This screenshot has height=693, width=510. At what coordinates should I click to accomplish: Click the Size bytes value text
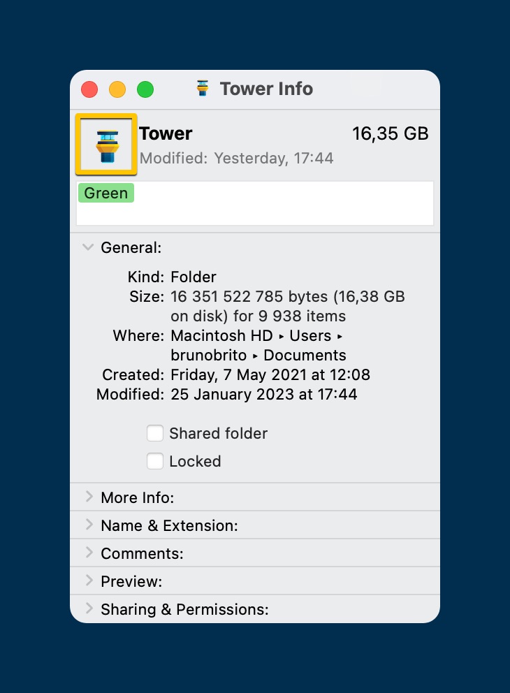pos(287,305)
